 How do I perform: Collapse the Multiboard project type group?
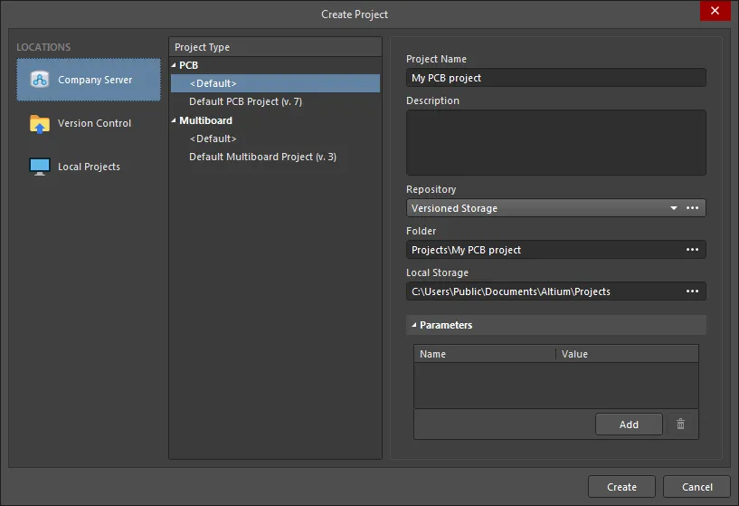pyautogui.click(x=174, y=120)
